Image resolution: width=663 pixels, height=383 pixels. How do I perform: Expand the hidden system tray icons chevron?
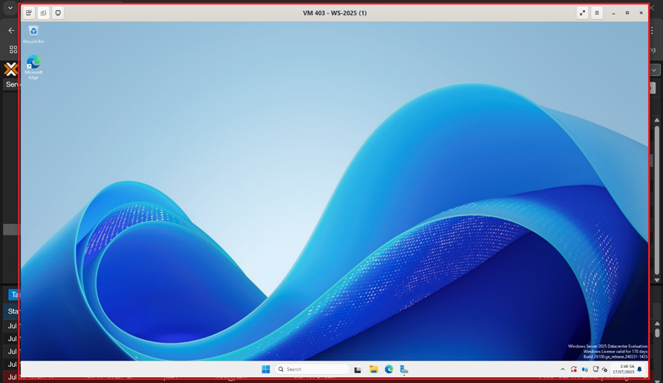click(562, 369)
